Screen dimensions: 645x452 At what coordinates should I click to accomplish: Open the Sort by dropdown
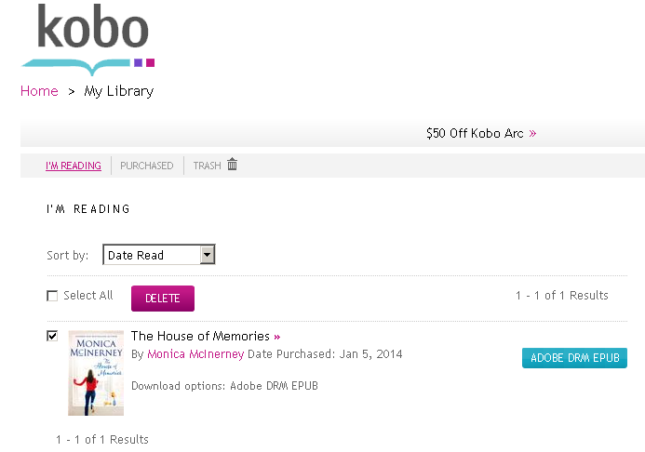coord(158,255)
